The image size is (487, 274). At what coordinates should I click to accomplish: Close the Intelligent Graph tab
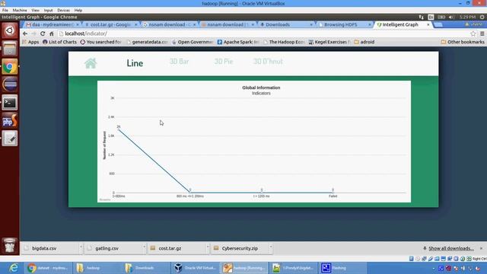[x=428, y=24]
